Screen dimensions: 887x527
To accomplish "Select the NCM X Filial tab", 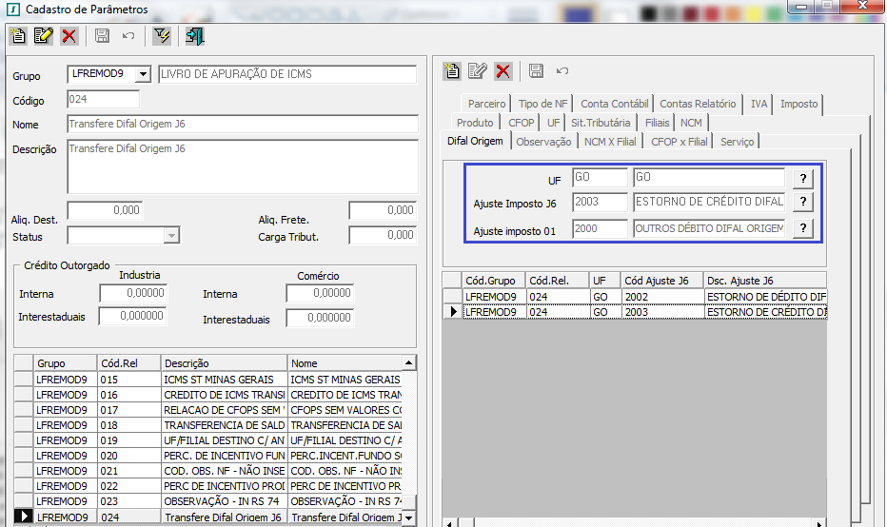I will pyautogui.click(x=610, y=142).
